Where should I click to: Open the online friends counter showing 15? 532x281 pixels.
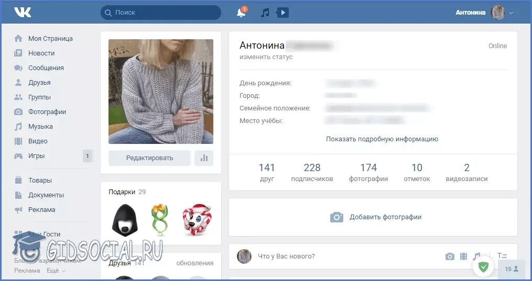tap(512, 269)
